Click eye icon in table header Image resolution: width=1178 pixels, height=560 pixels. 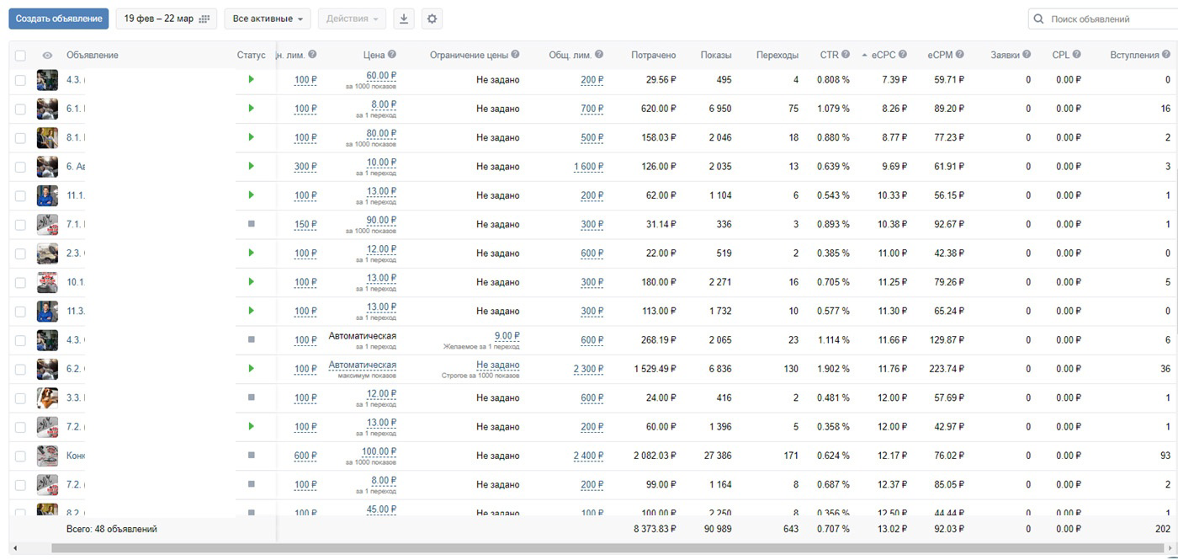47,56
